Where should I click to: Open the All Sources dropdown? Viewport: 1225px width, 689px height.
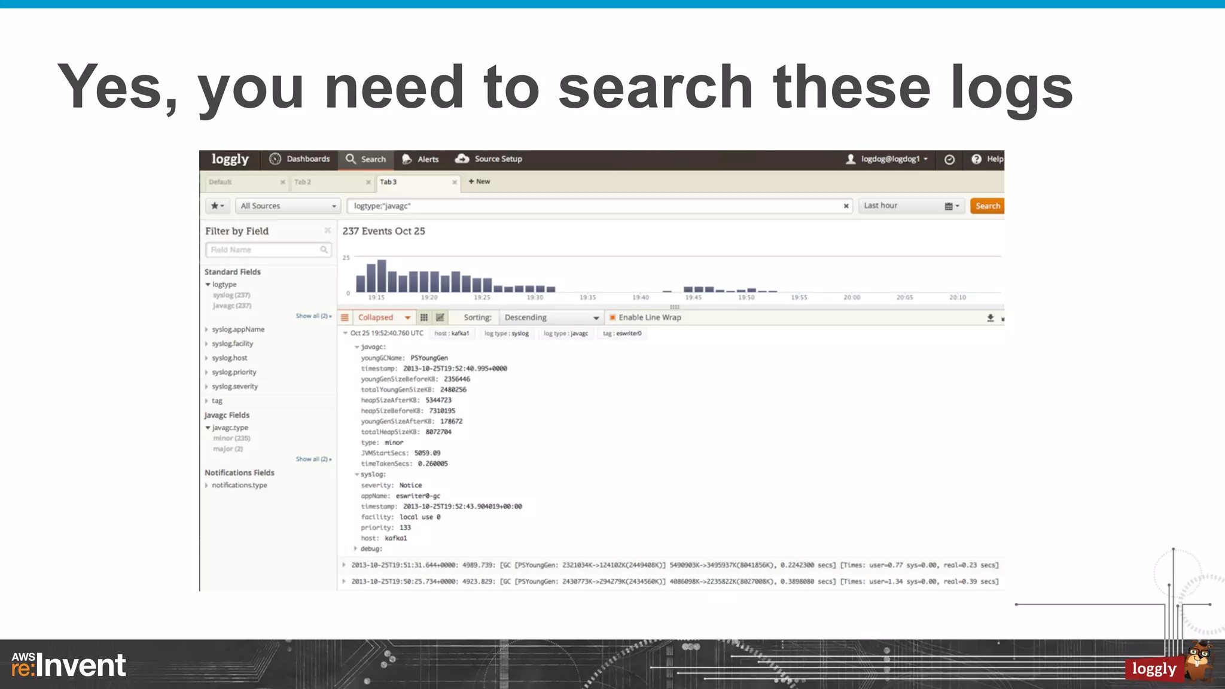[x=288, y=206]
